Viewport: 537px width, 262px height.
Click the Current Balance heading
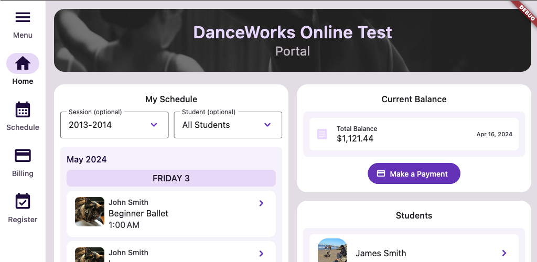click(414, 99)
